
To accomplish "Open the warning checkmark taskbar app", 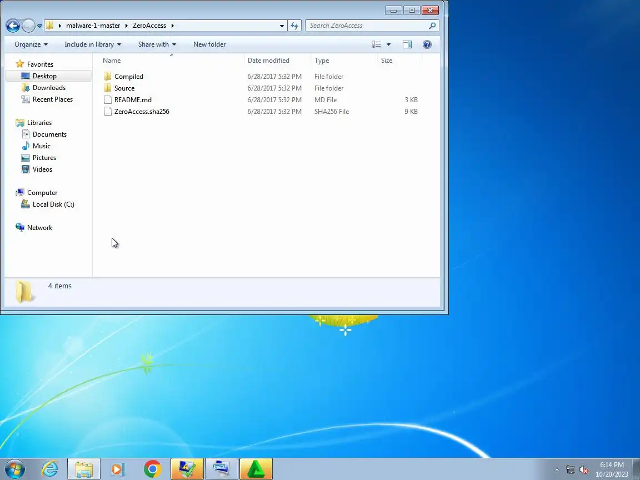I will click(187, 469).
